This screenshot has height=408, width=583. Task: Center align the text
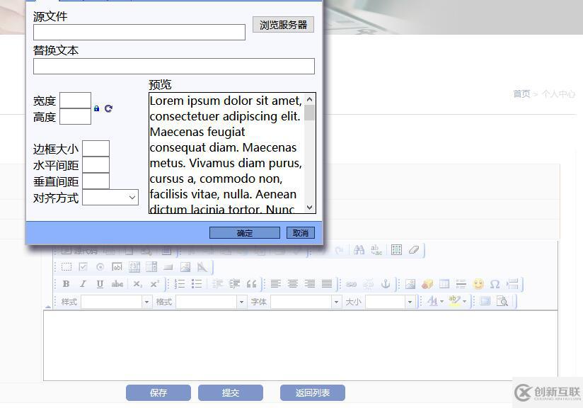click(x=293, y=284)
